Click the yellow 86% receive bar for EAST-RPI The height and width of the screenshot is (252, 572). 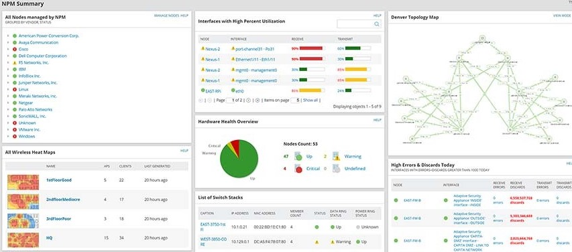(310, 90)
